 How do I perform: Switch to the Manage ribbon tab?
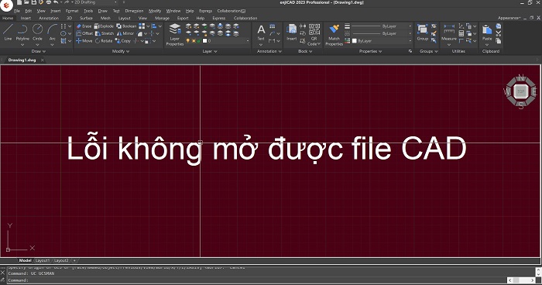pos(162,18)
